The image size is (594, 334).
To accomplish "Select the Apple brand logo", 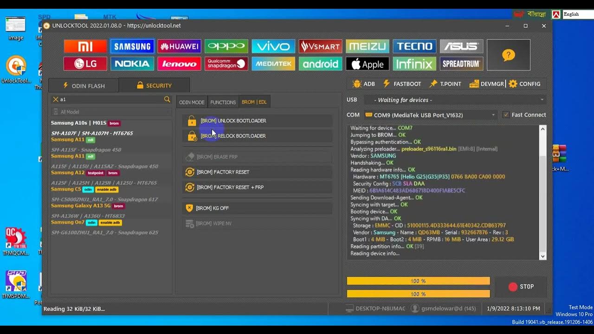I will (368, 64).
